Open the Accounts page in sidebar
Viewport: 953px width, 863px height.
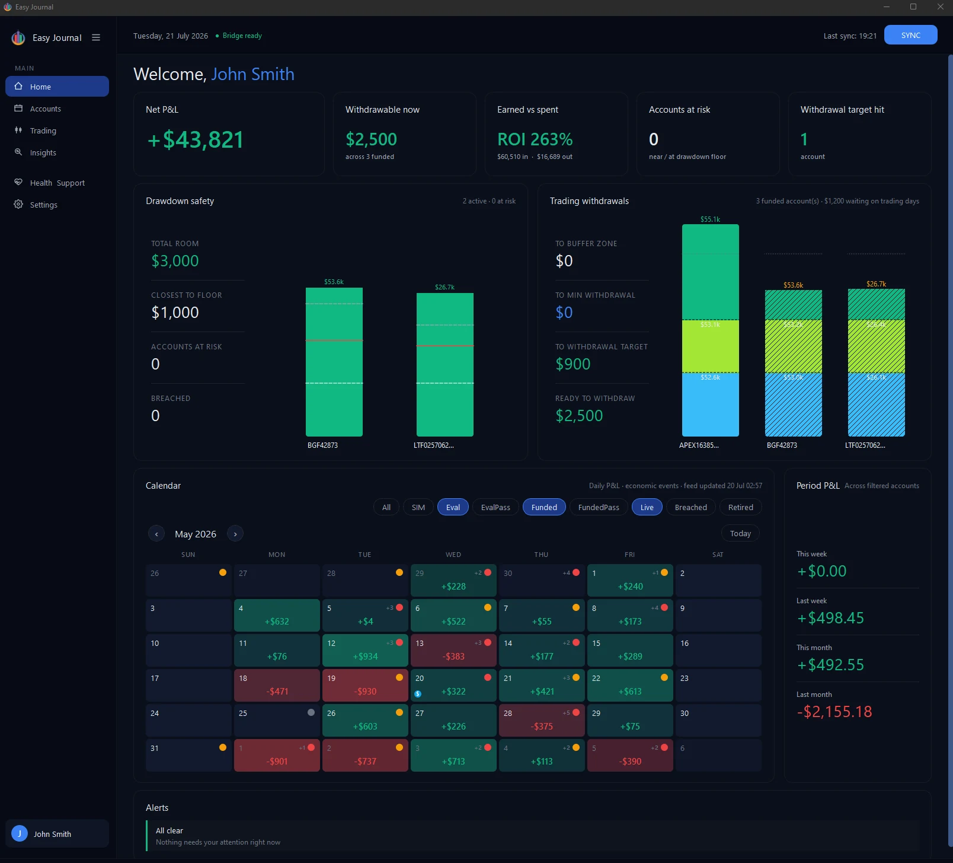(x=57, y=109)
